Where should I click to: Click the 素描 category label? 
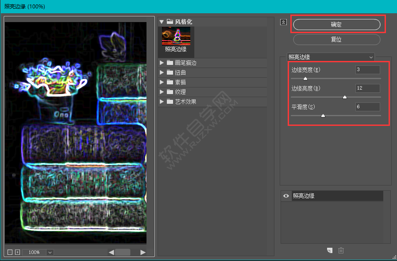(181, 83)
